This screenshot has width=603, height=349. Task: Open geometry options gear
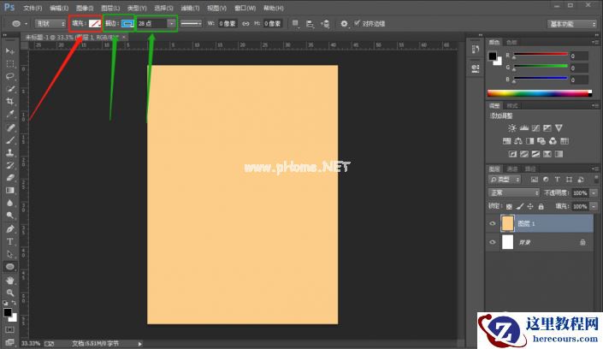344,24
